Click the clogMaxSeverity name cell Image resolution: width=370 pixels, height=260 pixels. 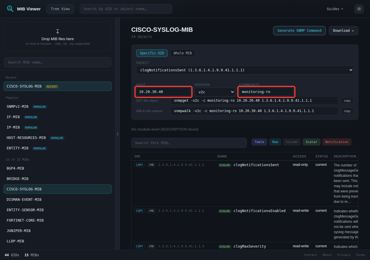(250, 246)
